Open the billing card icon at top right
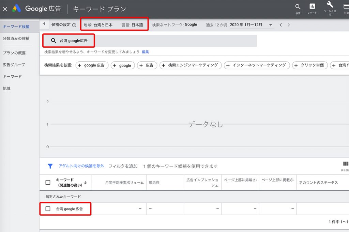The height and width of the screenshot is (232, 349). pyautogui.click(x=346, y=7)
